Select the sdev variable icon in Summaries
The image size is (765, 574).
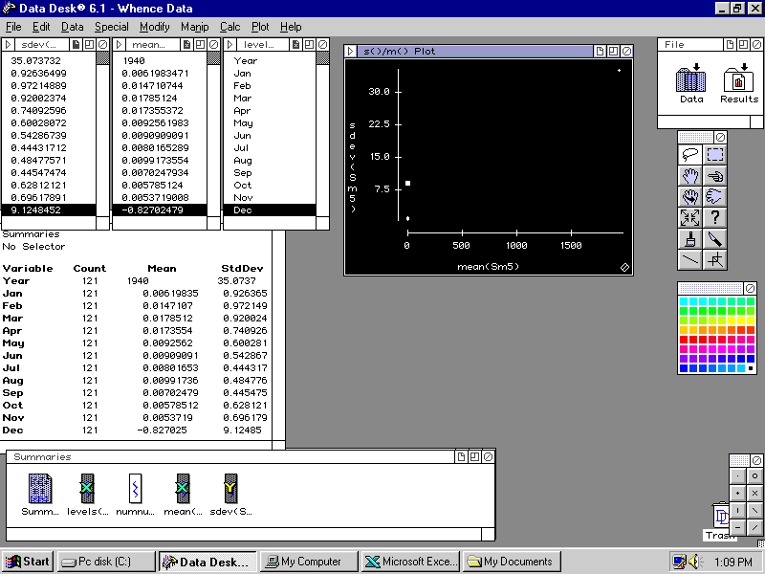(x=229, y=489)
